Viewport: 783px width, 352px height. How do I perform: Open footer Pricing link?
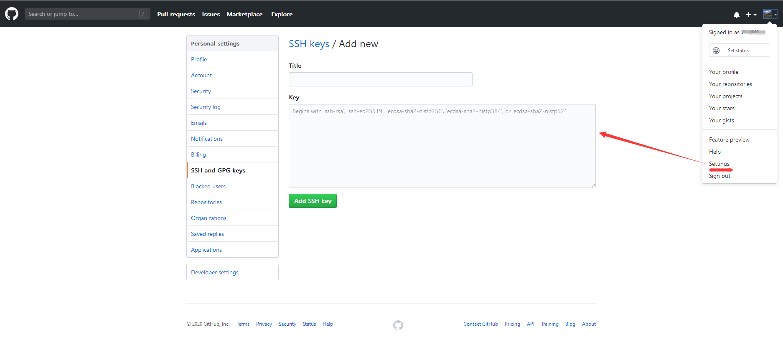[x=512, y=324]
